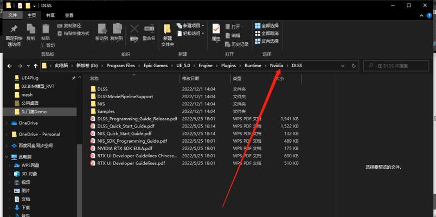Click the Up one level arrow
The height and width of the screenshot is (217, 436).
[x=36, y=66]
